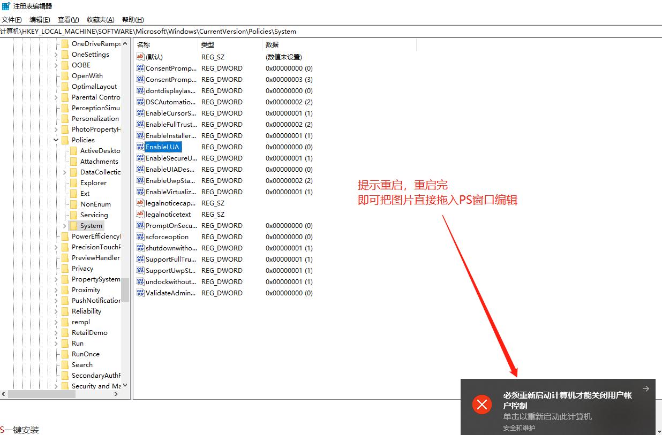Click the Policies folder icon in tree

(x=65, y=140)
